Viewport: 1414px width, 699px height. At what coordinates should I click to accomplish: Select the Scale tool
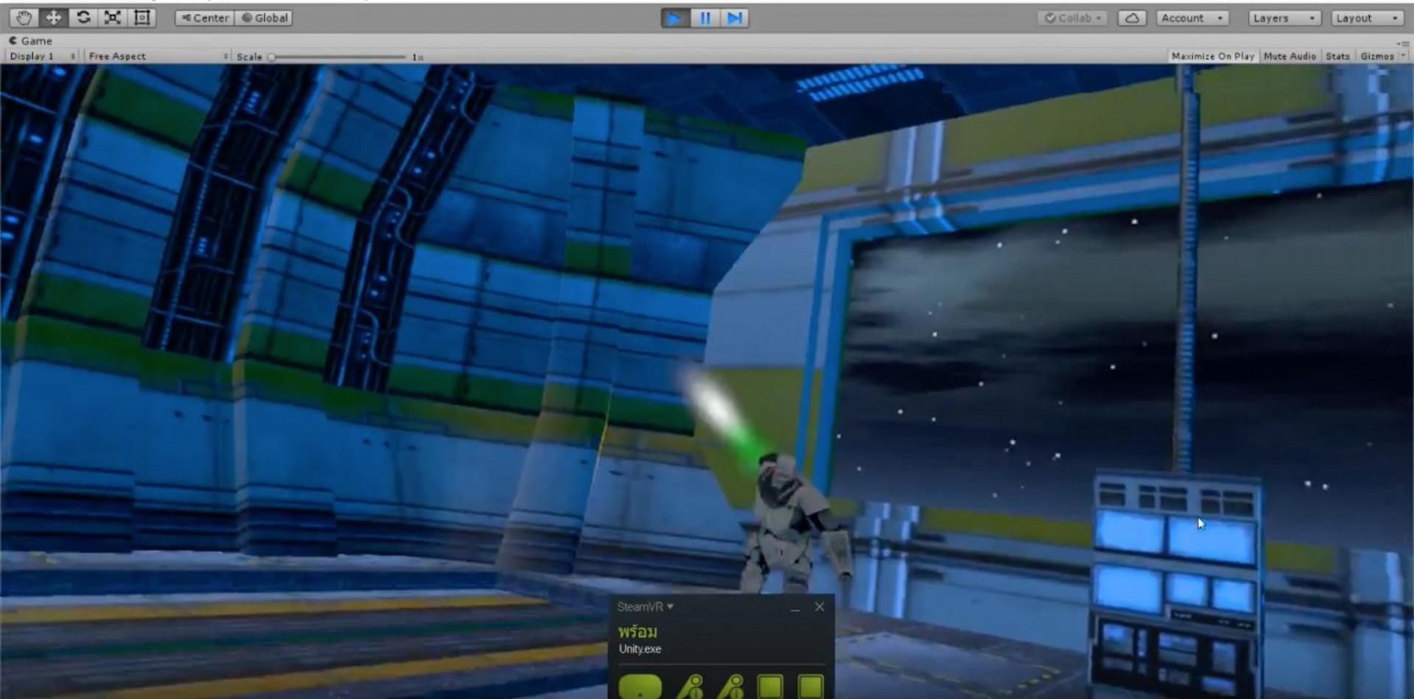pos(113,18)
